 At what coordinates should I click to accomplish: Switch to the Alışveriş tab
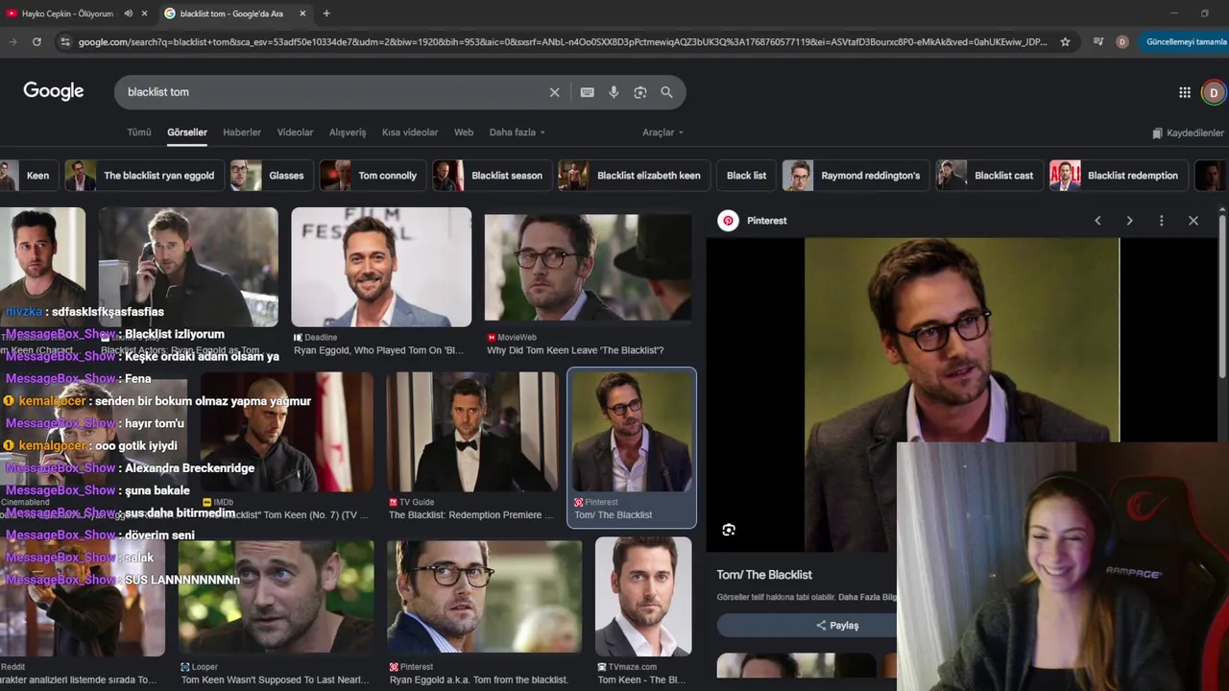(348, 132)
